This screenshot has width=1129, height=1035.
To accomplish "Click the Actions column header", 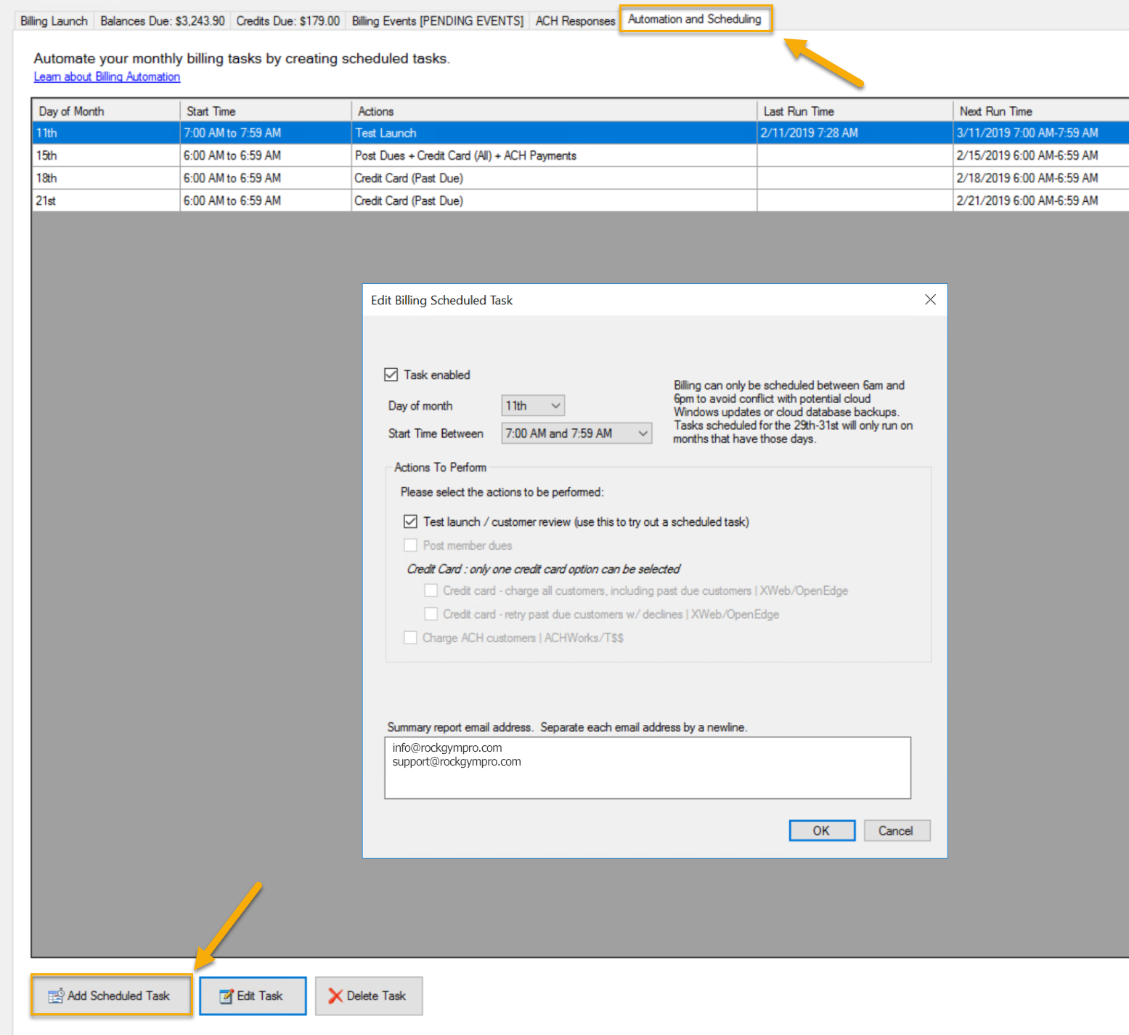I will click(555, 111).
